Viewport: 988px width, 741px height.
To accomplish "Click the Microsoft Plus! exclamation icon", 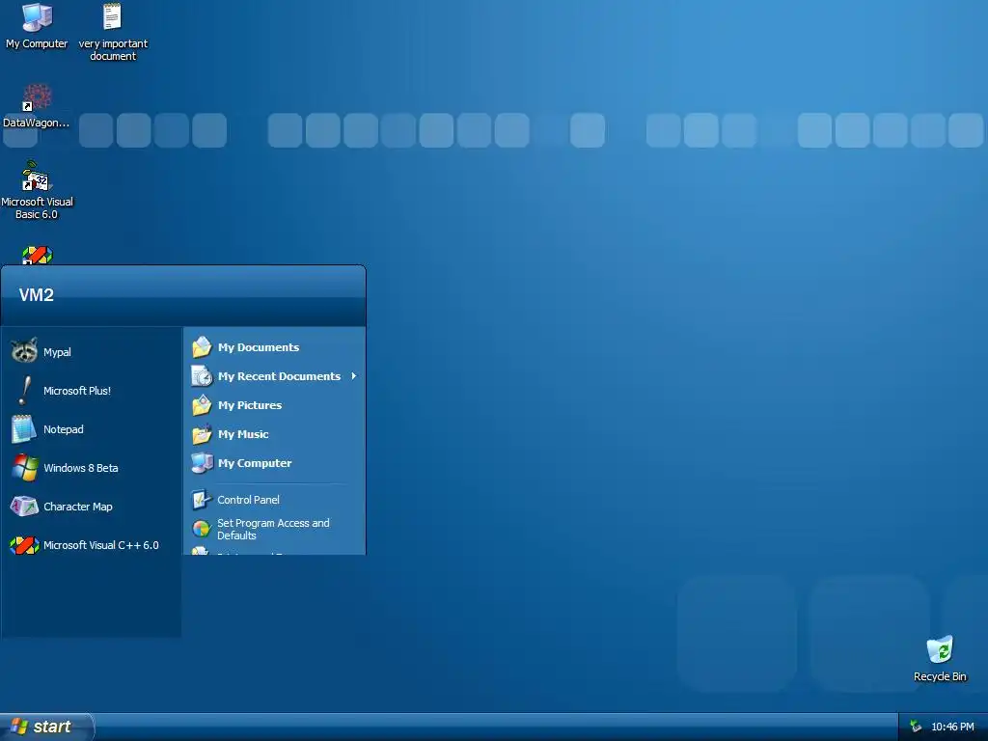I will pyautogui.click(x=24, y=390).
